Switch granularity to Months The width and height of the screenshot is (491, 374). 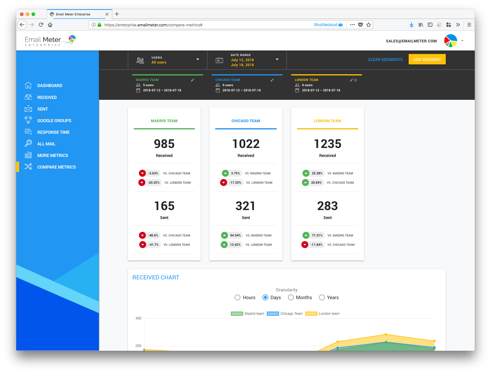pos(291,297)
